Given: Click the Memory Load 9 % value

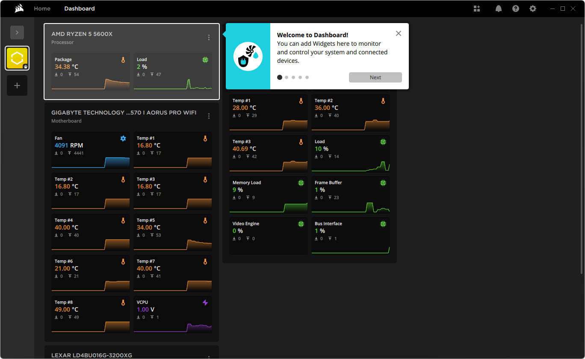Looking at the screenshot, I should pyautogui.click(x=238, y=190).
